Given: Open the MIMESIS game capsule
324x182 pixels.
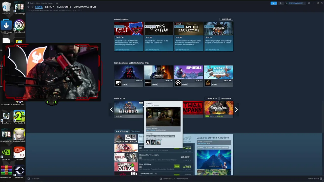Looking at the screenshot, I should tap(129, 109).
